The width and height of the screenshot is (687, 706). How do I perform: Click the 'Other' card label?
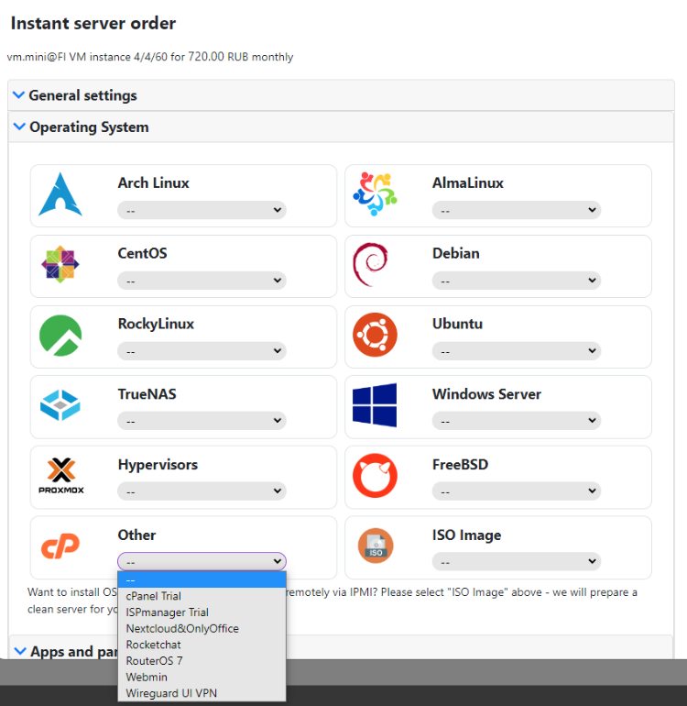point(136,535)
